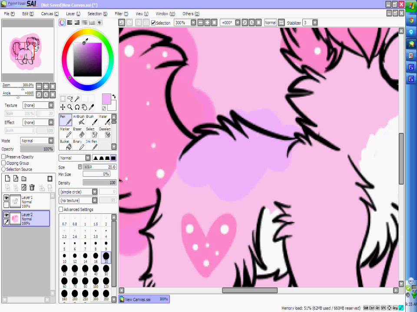Select the Brush tool
Screen dimensions: 417x312
(x=92, y=120)
